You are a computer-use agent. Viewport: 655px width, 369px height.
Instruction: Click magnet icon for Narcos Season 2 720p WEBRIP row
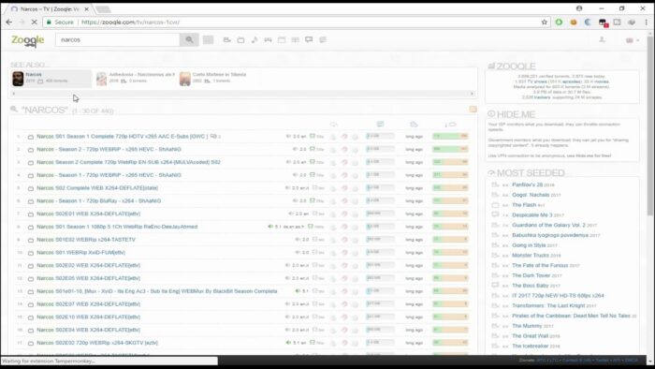click(x=344, y=149)
